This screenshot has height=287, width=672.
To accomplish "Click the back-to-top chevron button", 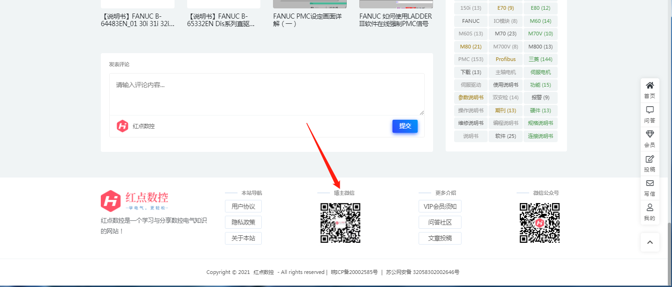I will 650,242.
